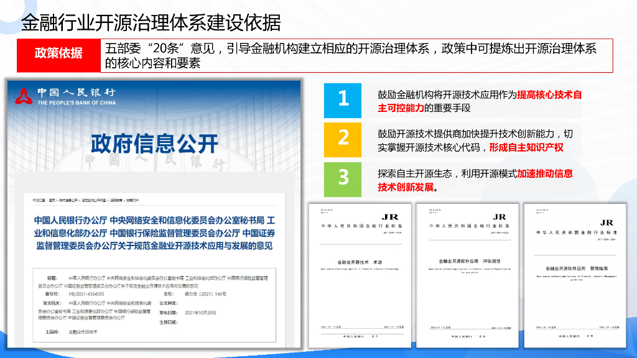Click the subject term 金融业开源技术
Viewport: 637px width, 358px height.
83,332
